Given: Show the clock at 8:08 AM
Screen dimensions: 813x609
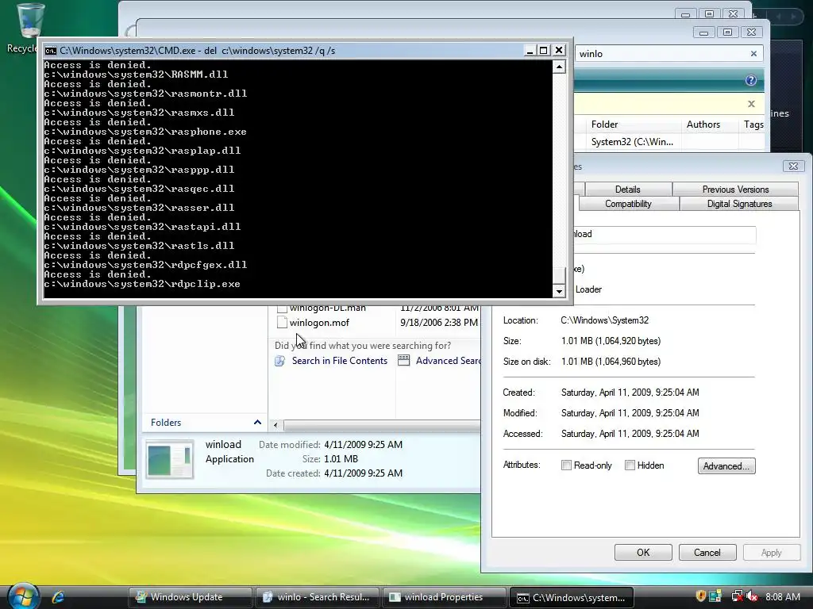Looking at the screenshot, I should click(782, 596).
